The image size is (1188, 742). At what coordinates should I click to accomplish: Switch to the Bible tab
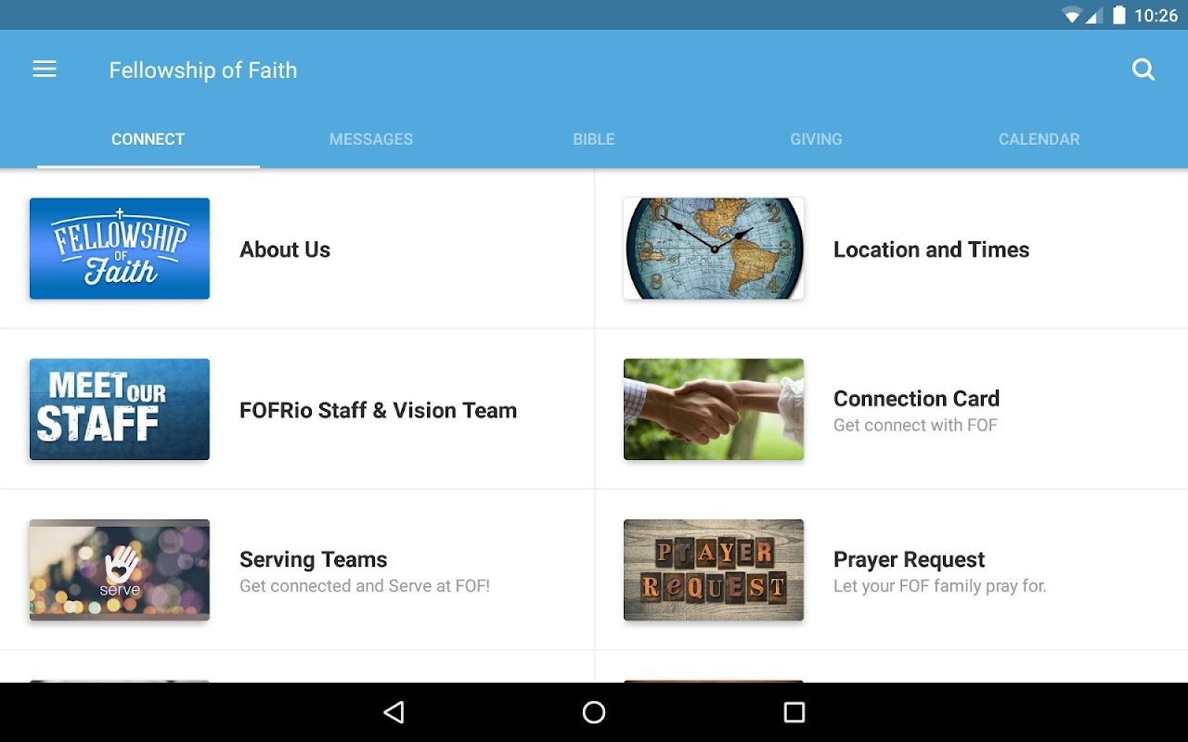pyautogui.click(x=594, y=139)
